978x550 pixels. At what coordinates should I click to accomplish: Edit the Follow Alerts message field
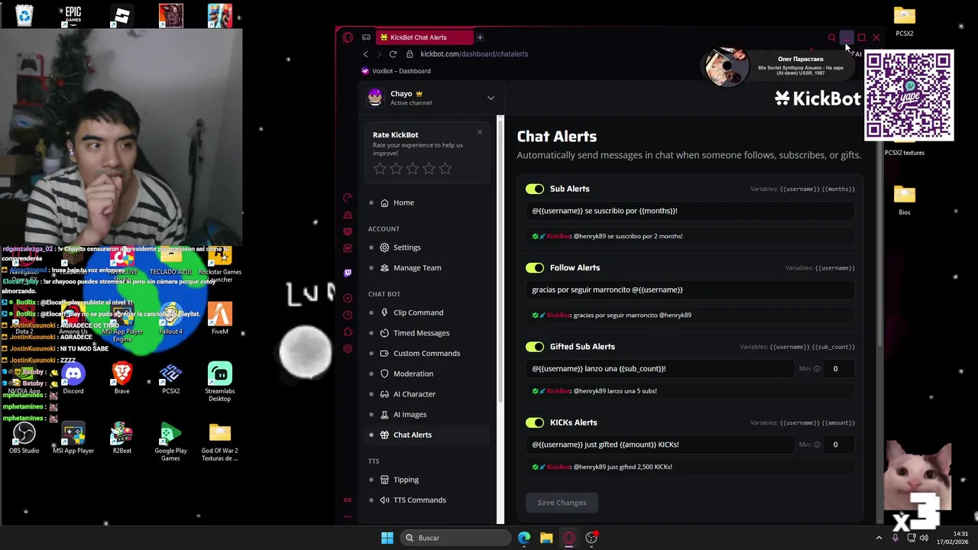point(690,290)
